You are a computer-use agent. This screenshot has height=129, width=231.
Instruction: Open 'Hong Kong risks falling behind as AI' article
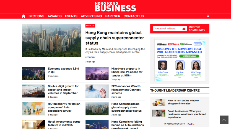coord(128,125)
